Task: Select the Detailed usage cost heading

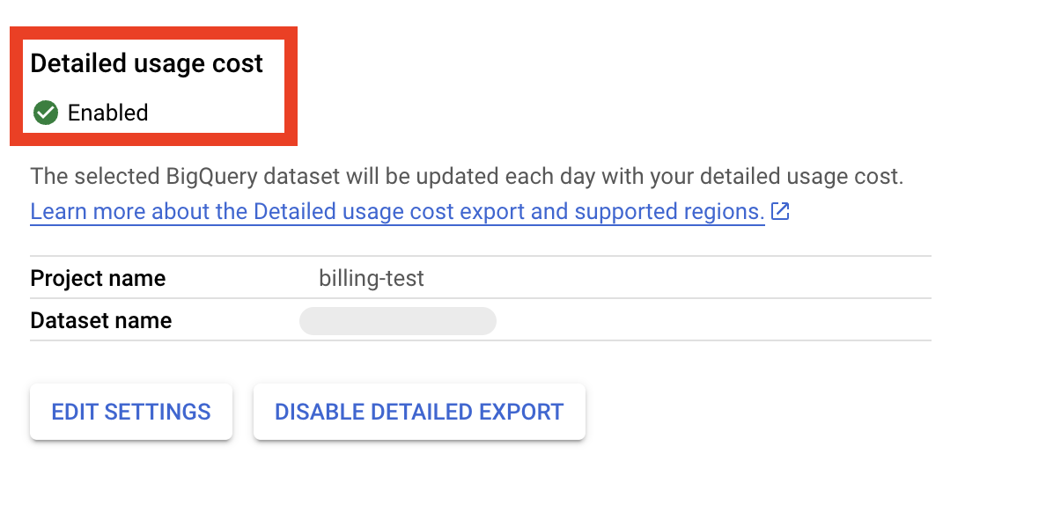Action: point(146,63)
